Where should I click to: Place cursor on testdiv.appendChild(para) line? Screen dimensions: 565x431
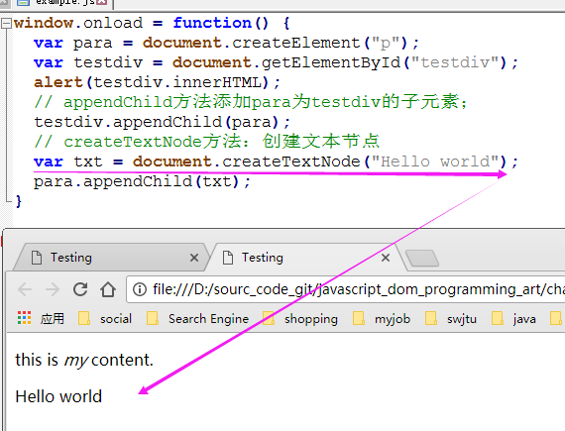pos(162,122)
